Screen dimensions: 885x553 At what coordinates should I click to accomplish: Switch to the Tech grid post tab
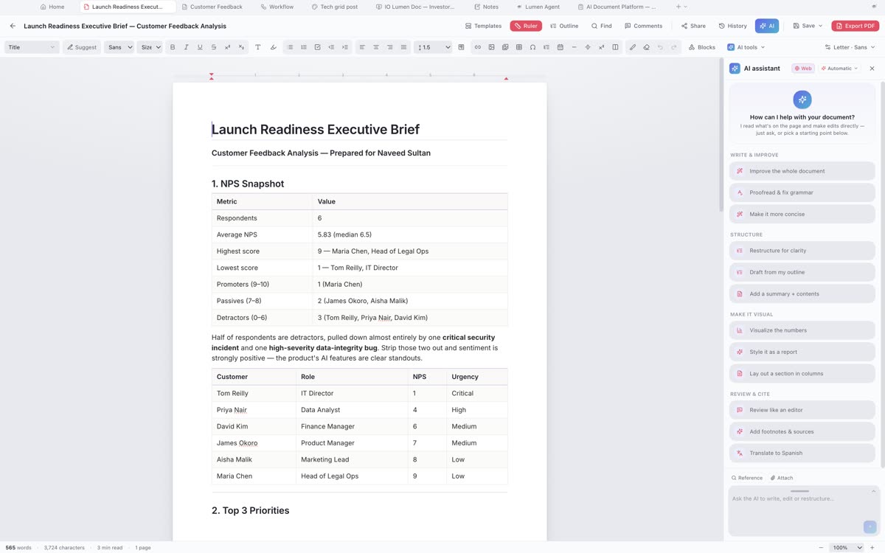(334, 7)
